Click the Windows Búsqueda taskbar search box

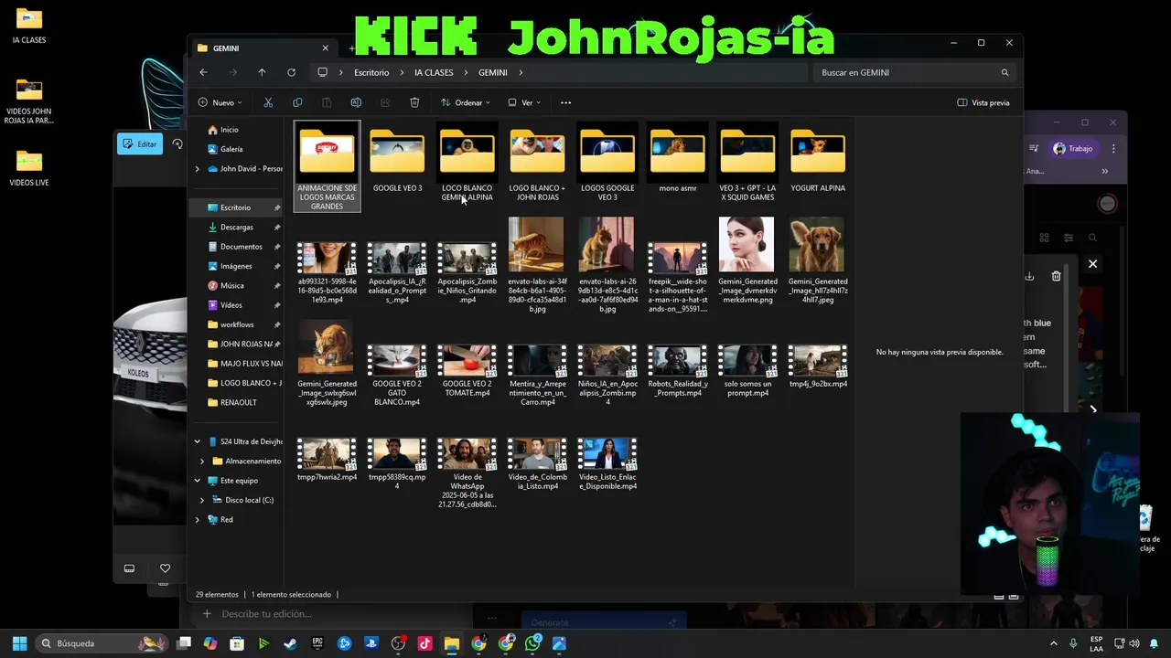102,643
